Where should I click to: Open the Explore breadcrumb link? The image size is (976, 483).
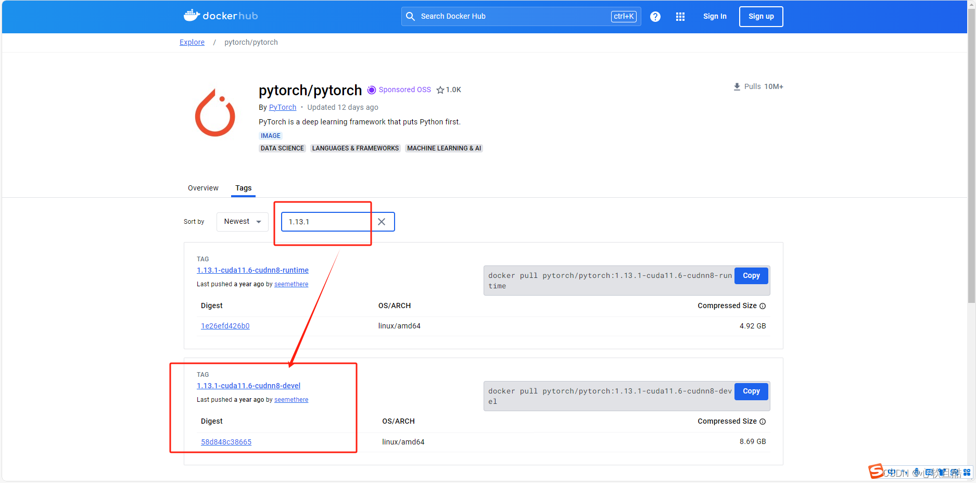tap(192, 42)
